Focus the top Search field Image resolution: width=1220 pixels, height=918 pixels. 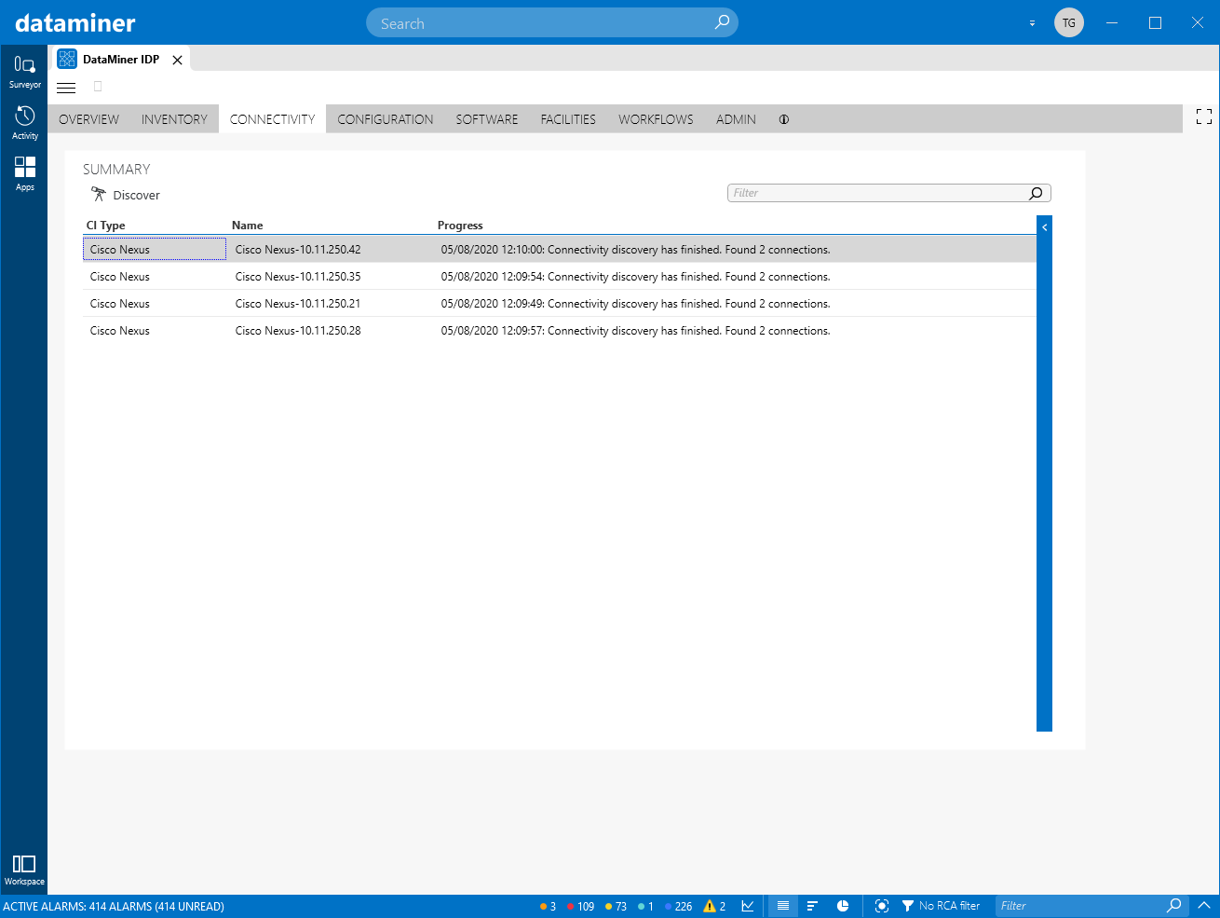(x=552, y=23)
